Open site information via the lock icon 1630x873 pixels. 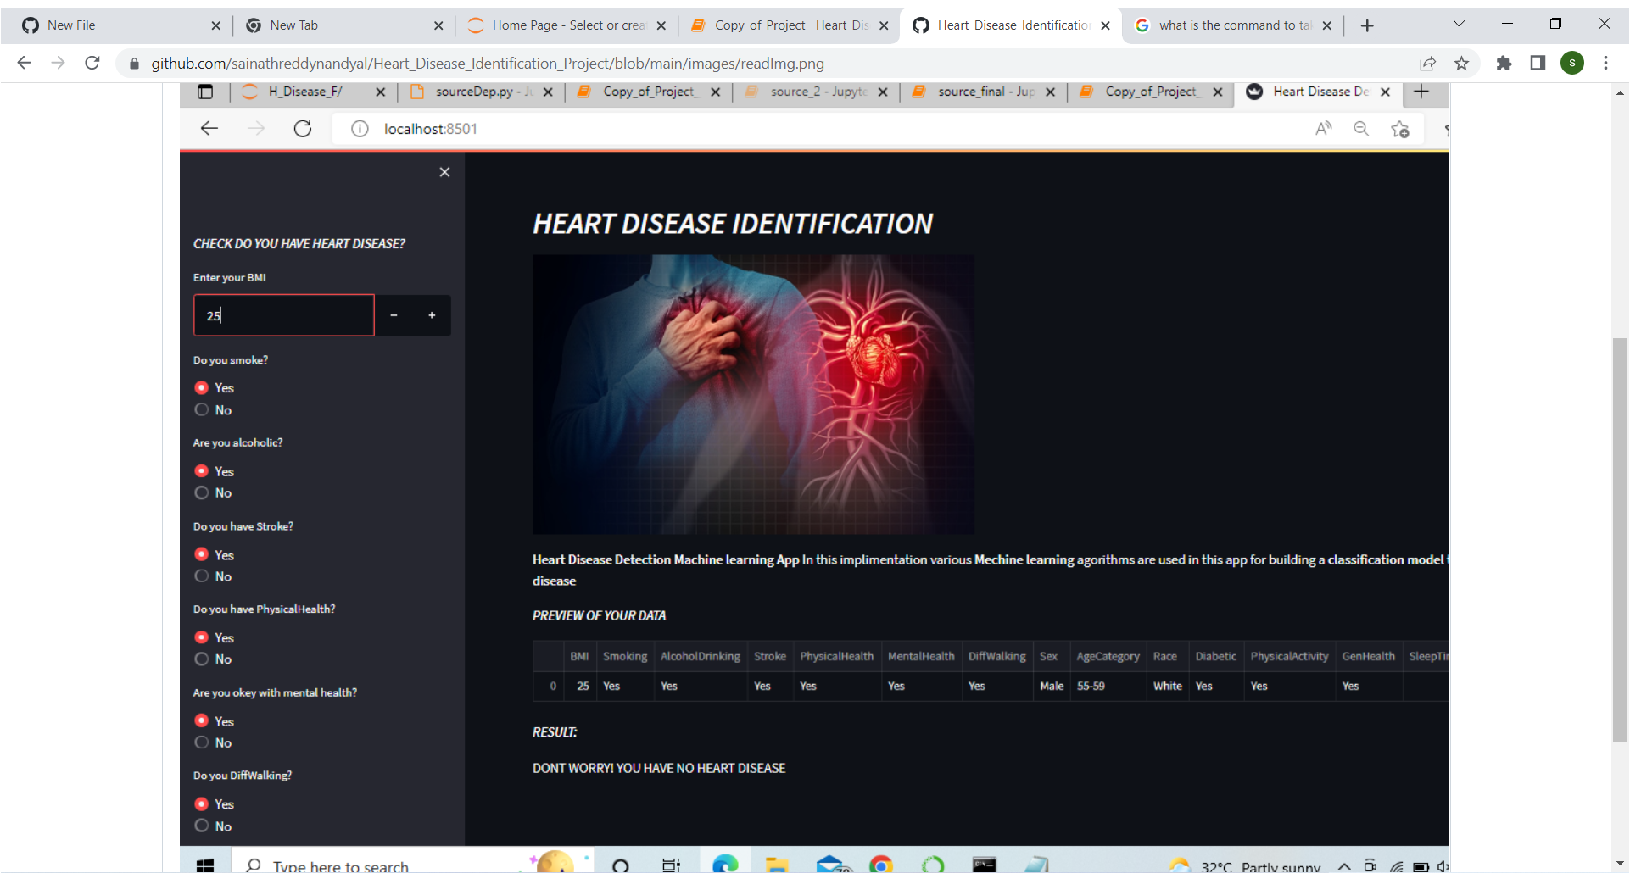133,63
